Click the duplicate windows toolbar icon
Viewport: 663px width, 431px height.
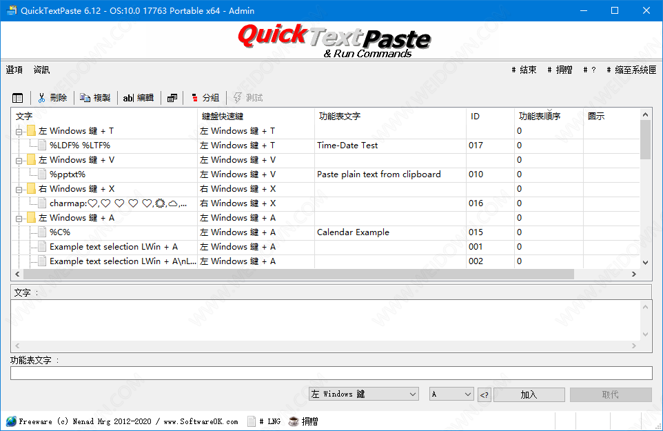(172, 98)
